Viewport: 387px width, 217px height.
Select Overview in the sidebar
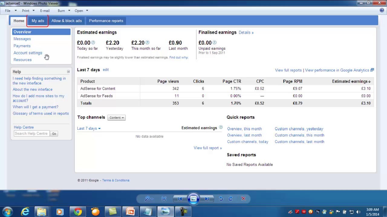[x=41, y=32]
